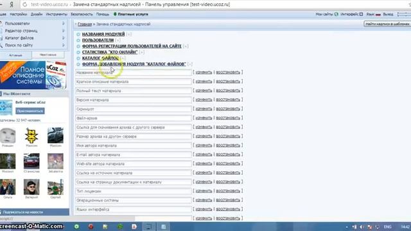Screen dimensions: 411x231
Task: Open the 'Помощь' menu
Action: tap(103, 14)
